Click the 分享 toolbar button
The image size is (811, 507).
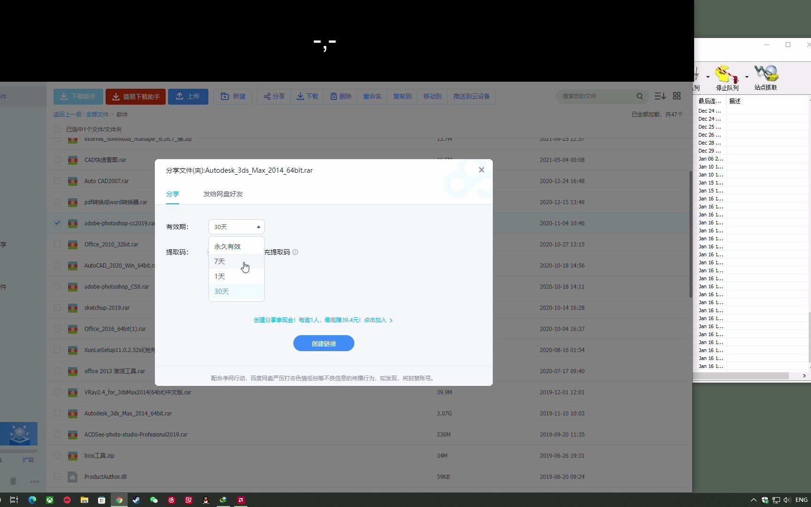click(x=274, y=97)
